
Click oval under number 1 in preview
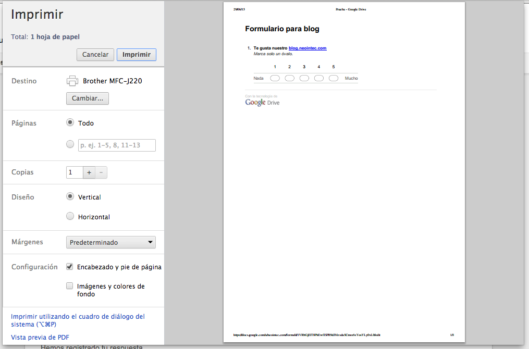pos(275,78)
